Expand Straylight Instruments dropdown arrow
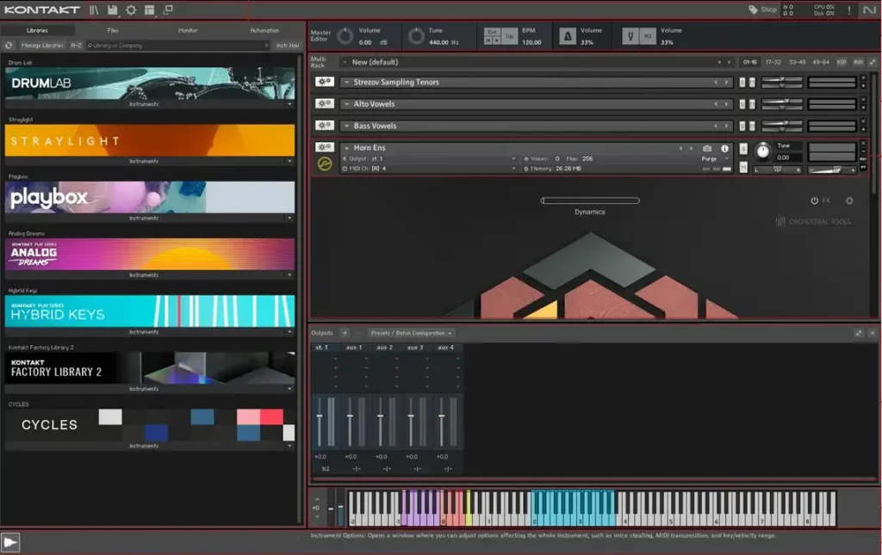This screenshot has height=555, width=882. pos(289,161)
